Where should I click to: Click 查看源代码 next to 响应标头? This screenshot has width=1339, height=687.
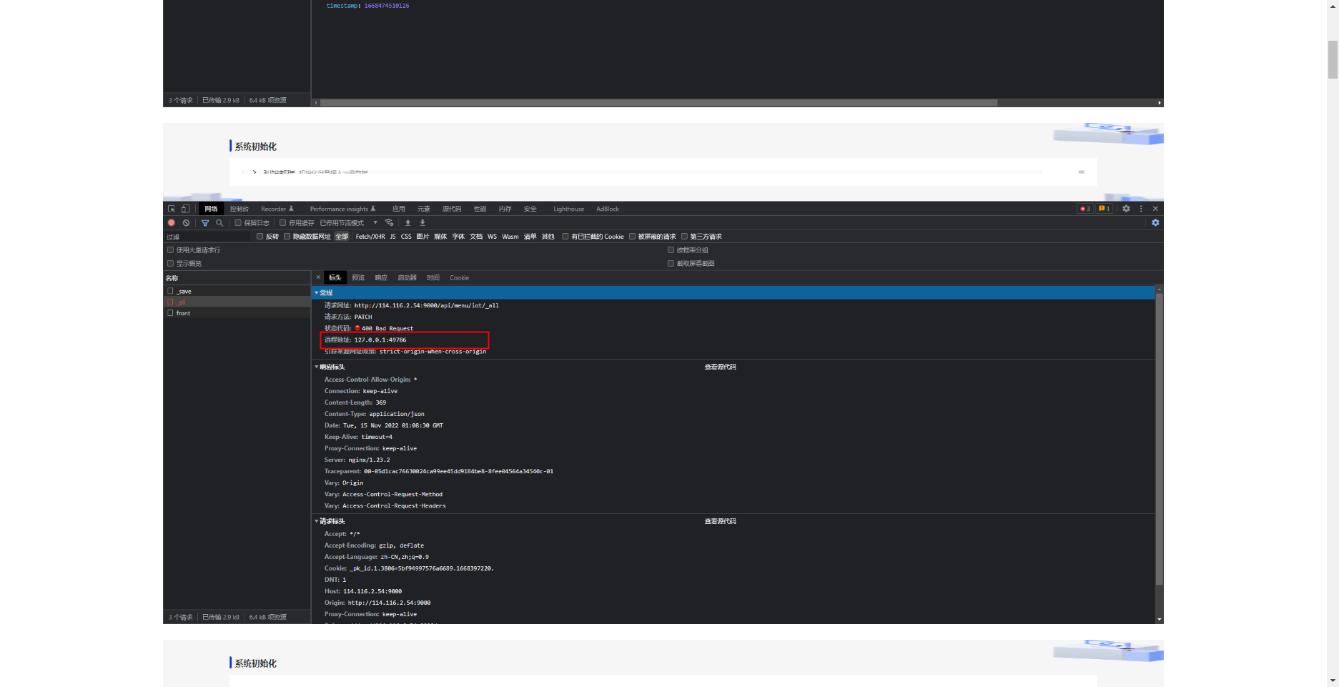tap(720, 366)
